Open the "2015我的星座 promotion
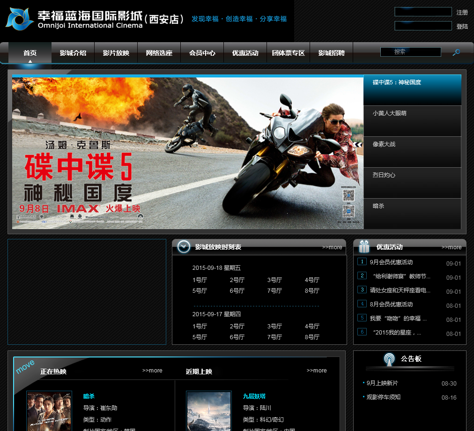The height and width of the screenshot is (431, 474). [x=396, y=333]
